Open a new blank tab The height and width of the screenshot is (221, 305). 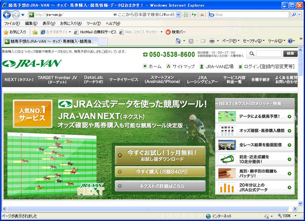103,42
